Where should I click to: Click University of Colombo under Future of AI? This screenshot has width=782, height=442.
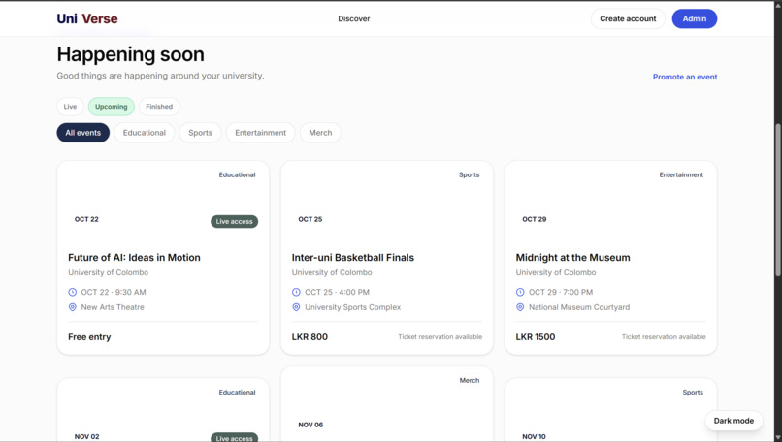(109, 272)
